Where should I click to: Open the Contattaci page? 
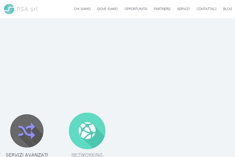[206, 9]
